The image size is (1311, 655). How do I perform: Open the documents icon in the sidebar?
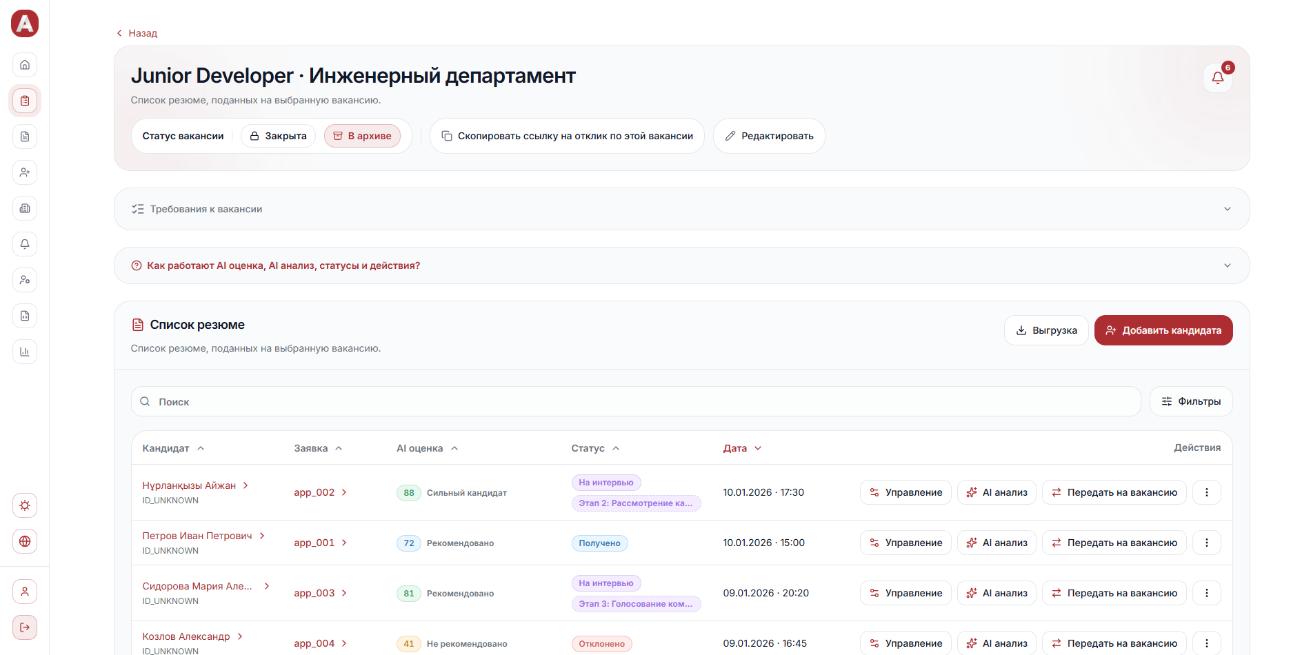pos(25,137)
